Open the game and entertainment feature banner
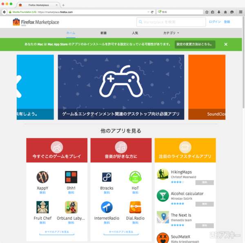245x243 pixels. click(x=121, y=87)
